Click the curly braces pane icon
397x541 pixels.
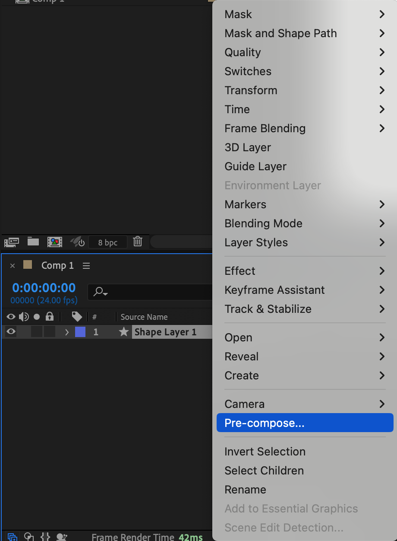pos(45,537)
